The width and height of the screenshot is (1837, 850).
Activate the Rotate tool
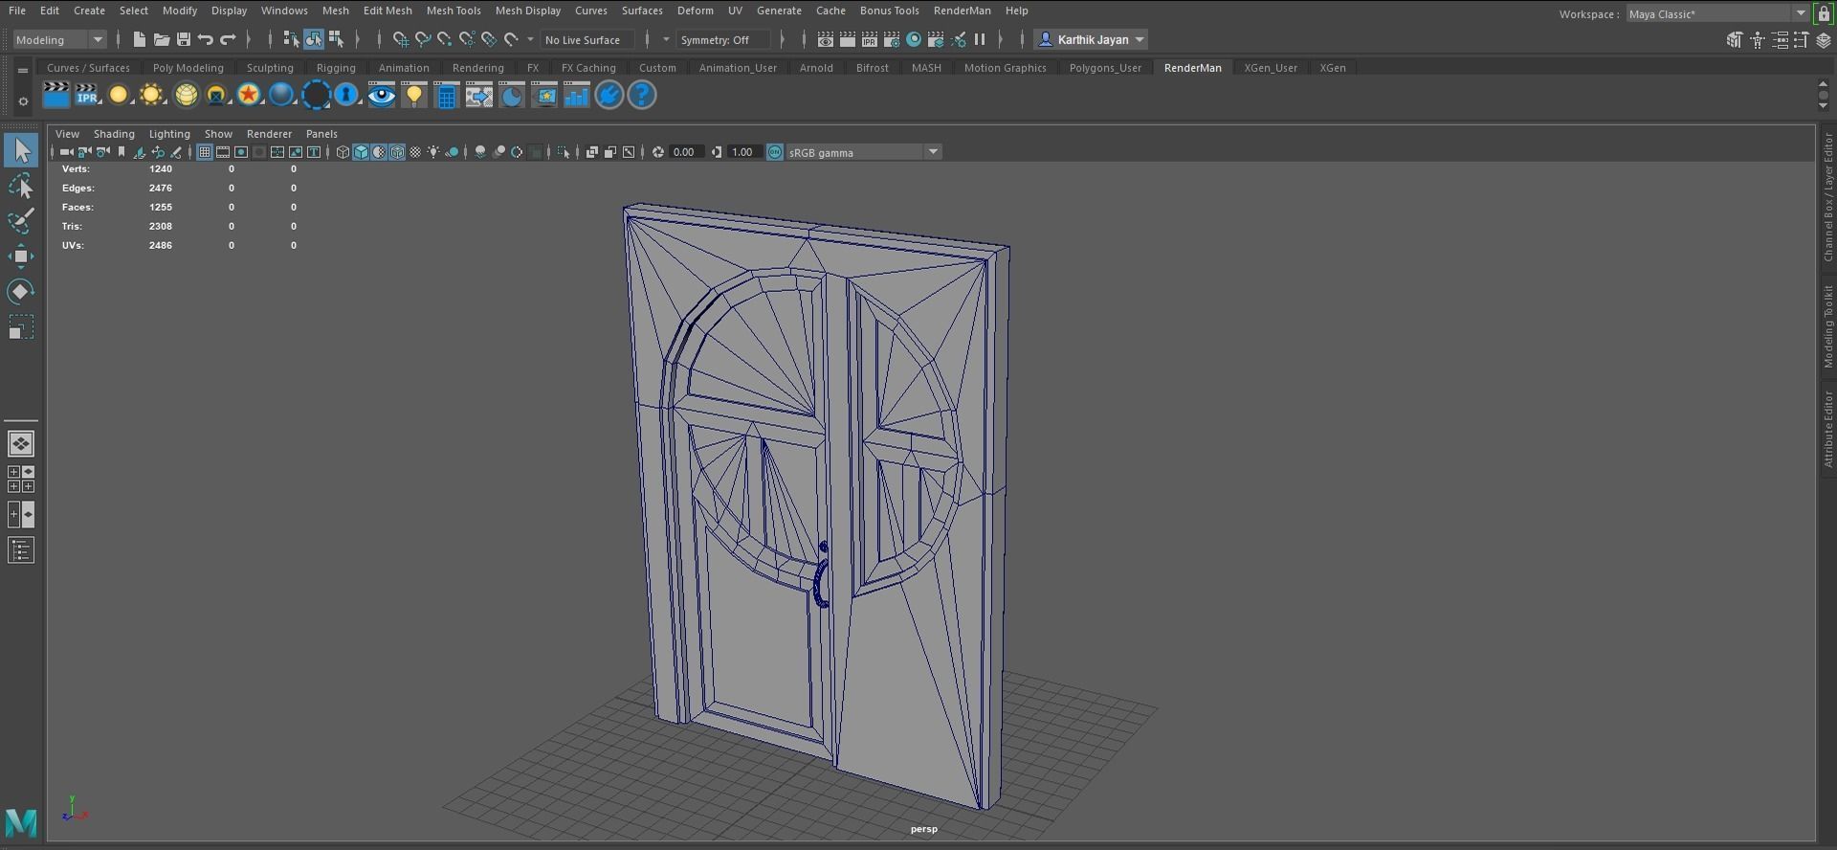point(21,291)
